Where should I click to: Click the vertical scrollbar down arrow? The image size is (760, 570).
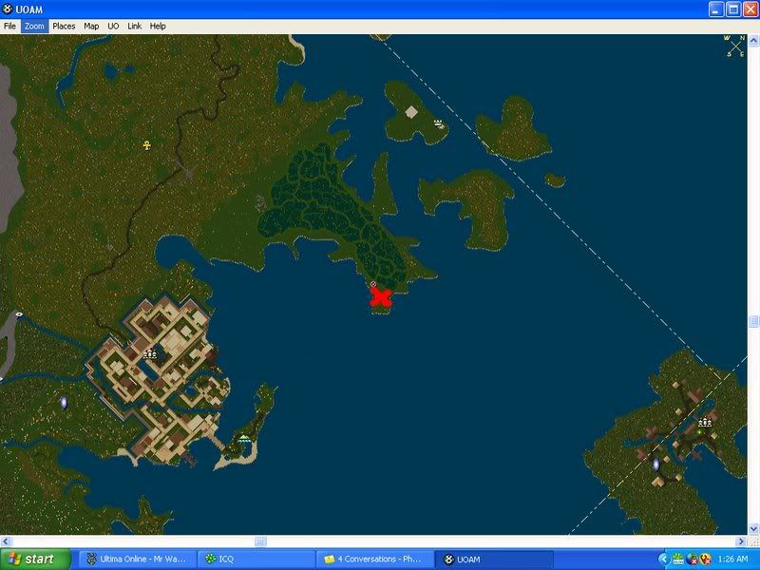753,529
